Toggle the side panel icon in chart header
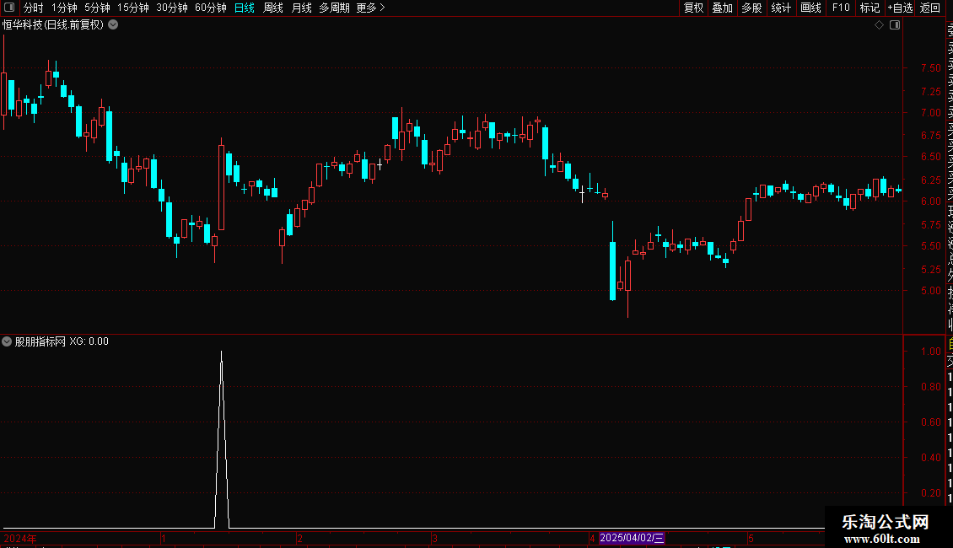This screenshot has height=548, width=953. pos(895,25)
